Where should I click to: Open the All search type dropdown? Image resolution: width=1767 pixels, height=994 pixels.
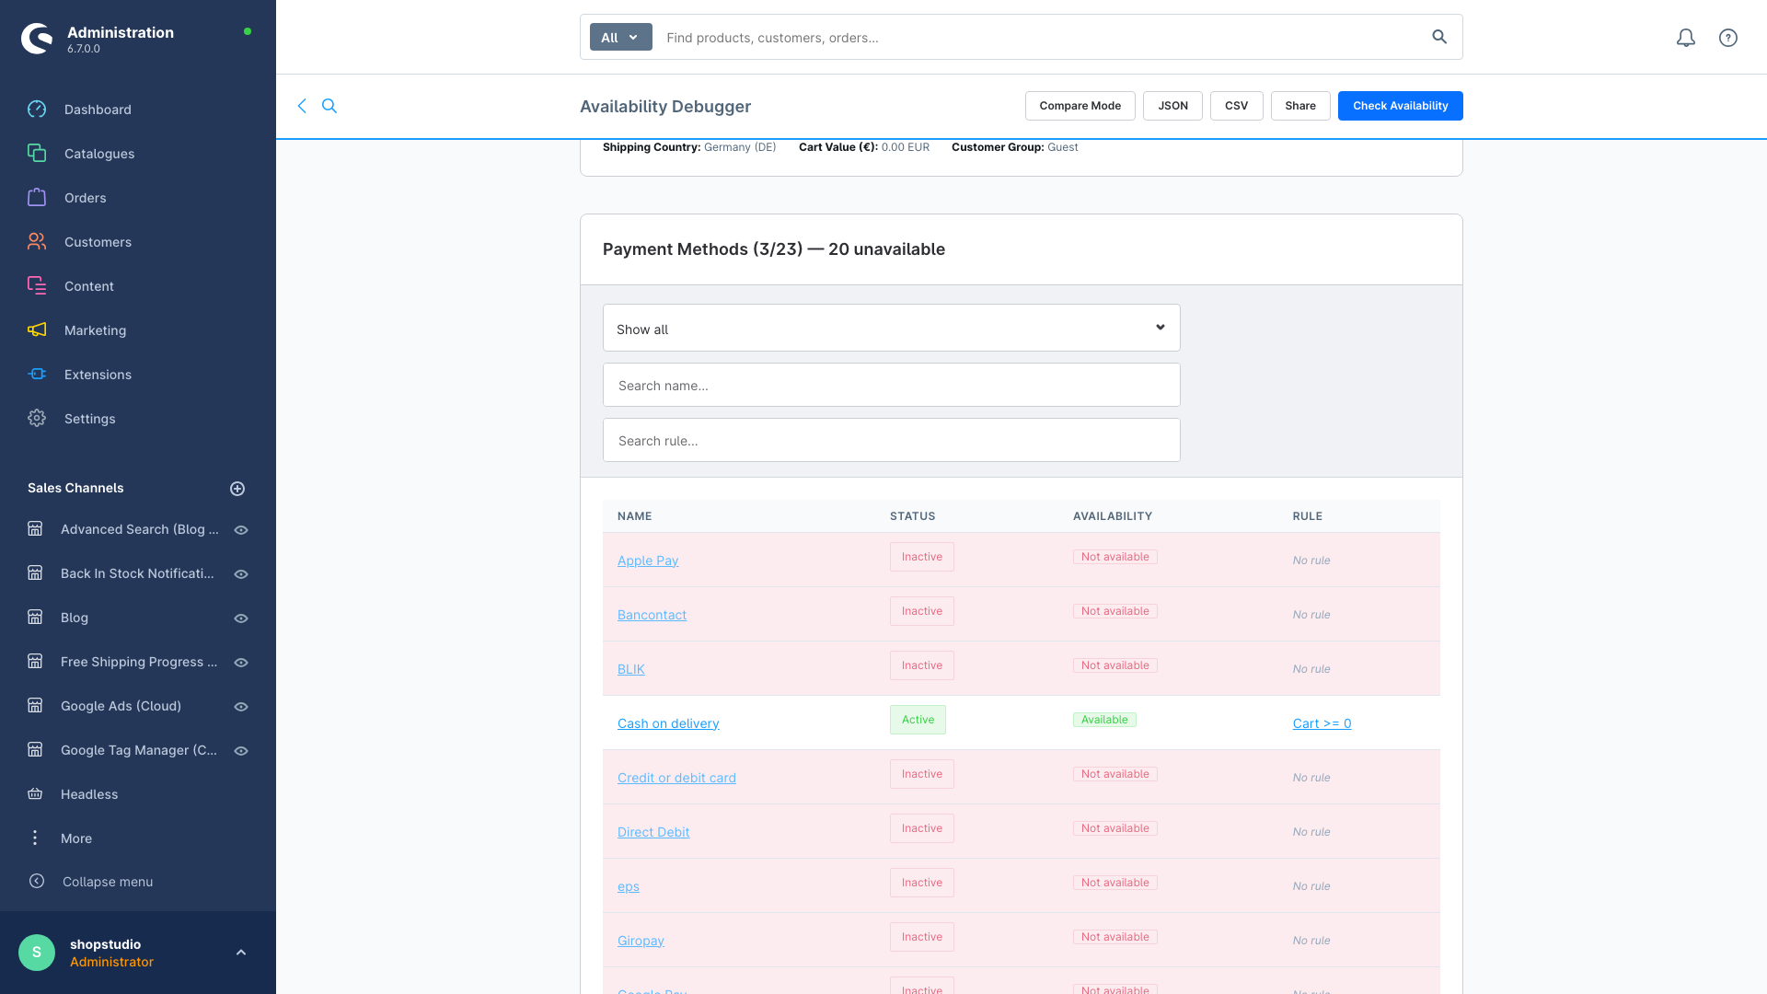point(620,38)
